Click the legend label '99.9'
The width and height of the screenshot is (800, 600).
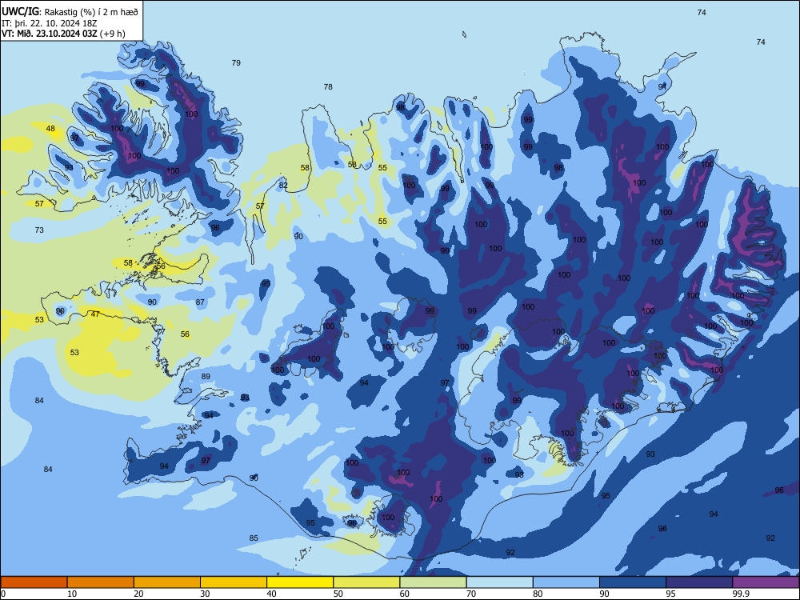(x=741, y=594)
